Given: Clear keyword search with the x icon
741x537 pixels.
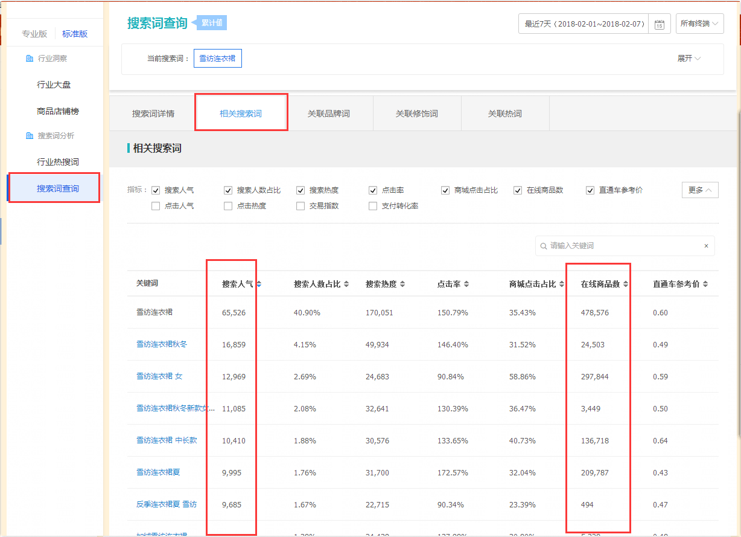Looking at the screenshot, I should [x=706, y=246].
